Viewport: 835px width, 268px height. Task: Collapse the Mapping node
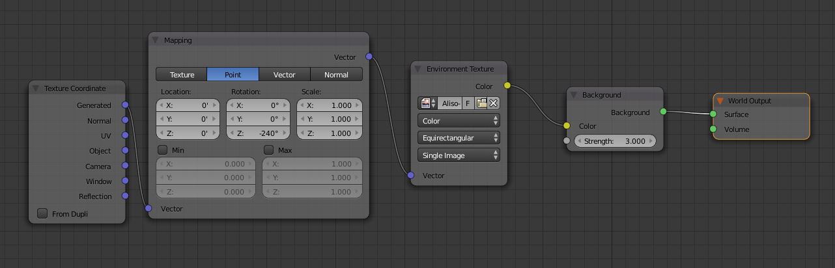pyautogui.click(x=156, y=40)
